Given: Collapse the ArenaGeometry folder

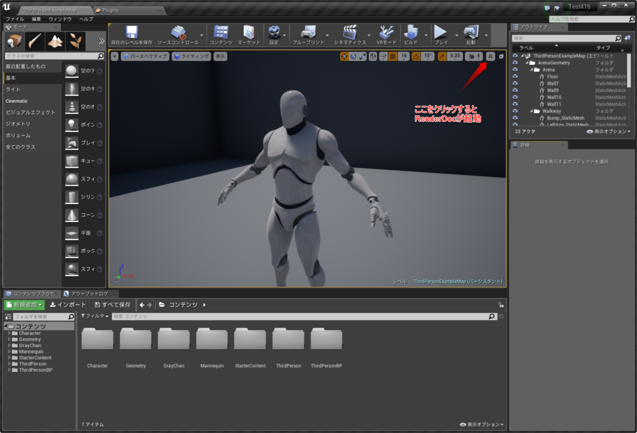Looking at the screenshot, I should tap(527, 62).
